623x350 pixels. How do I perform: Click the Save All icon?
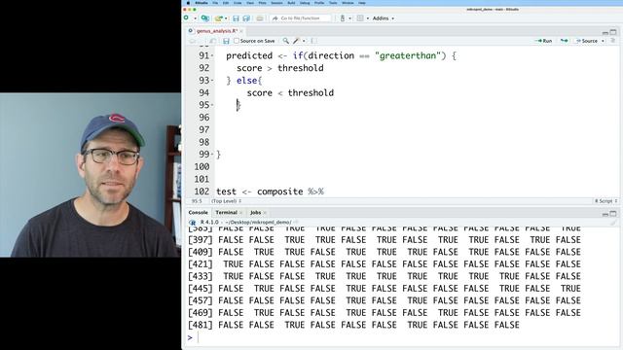(x=246, y=18)
